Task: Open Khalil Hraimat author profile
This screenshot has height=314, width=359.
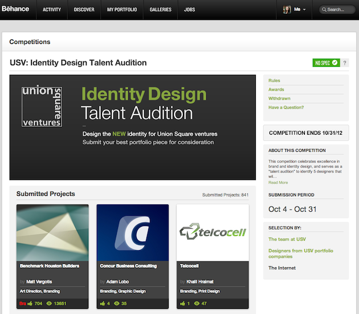Action: click(x=200, y=281)
